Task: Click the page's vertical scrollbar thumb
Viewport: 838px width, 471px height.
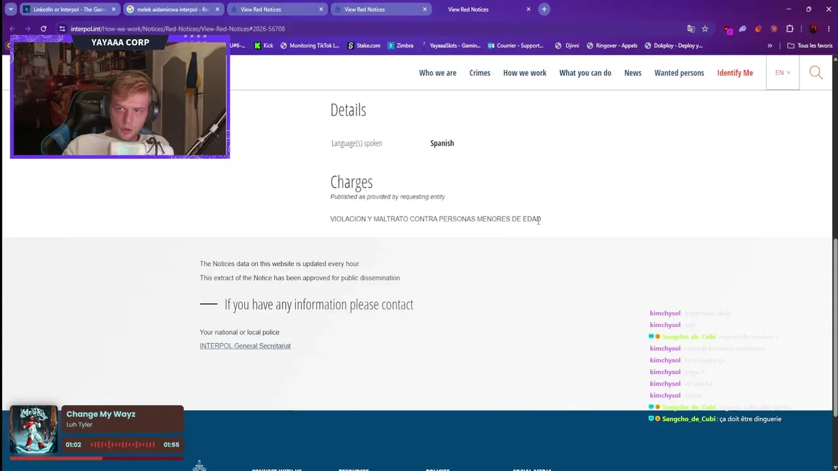Action: [x=835, y=327]
